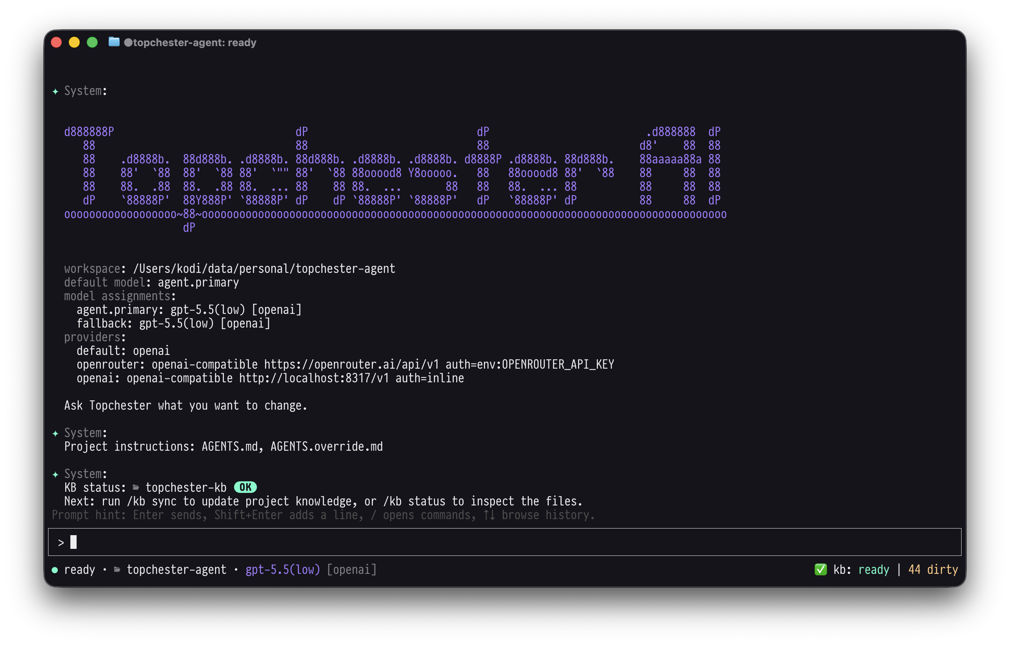
Task: Click the 'default: openai' provider line
Action: click(123, 351)
